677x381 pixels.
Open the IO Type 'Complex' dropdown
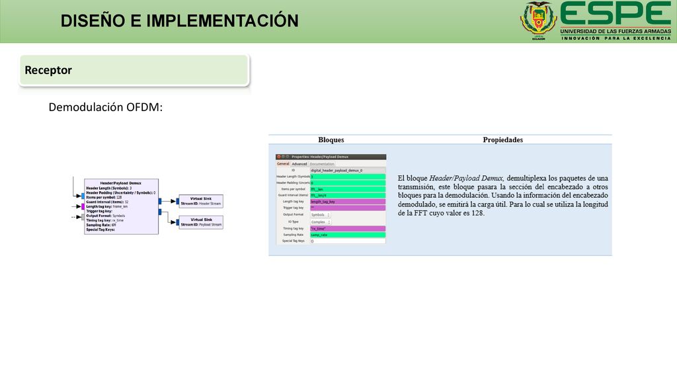(x=321, y=222)
